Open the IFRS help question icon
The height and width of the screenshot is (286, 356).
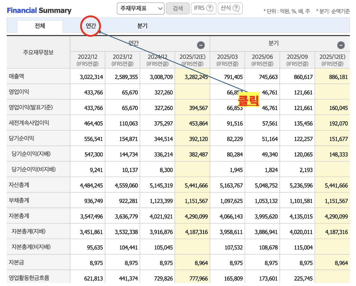point(210,8)
